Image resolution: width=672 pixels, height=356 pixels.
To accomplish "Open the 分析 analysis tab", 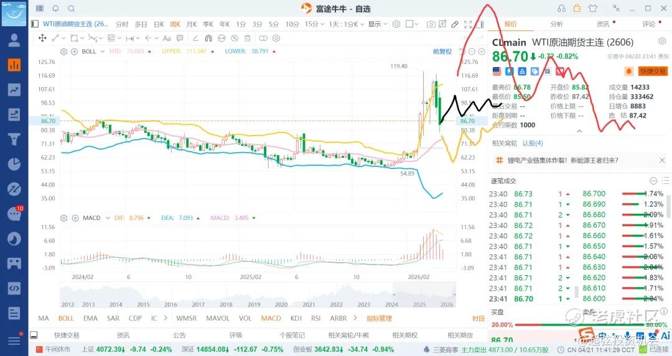I will (557, 24).
